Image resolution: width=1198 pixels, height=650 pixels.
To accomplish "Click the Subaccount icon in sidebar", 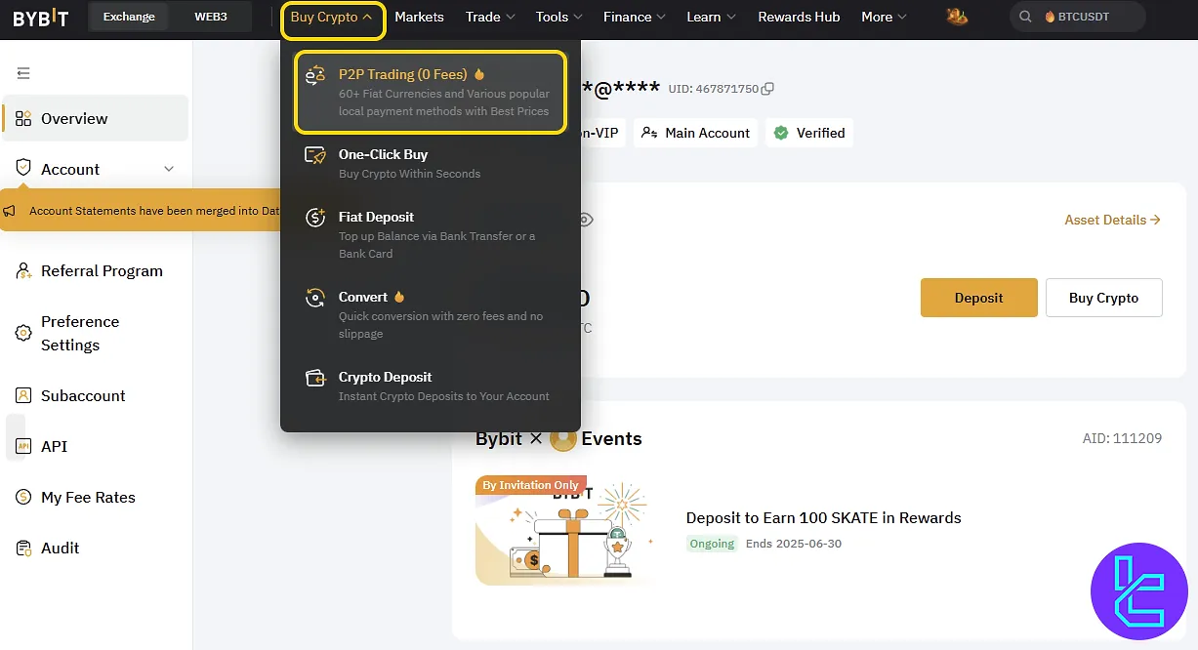I will (23, 395).
